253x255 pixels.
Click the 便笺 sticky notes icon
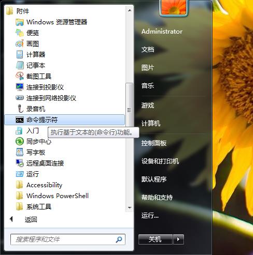20,33
